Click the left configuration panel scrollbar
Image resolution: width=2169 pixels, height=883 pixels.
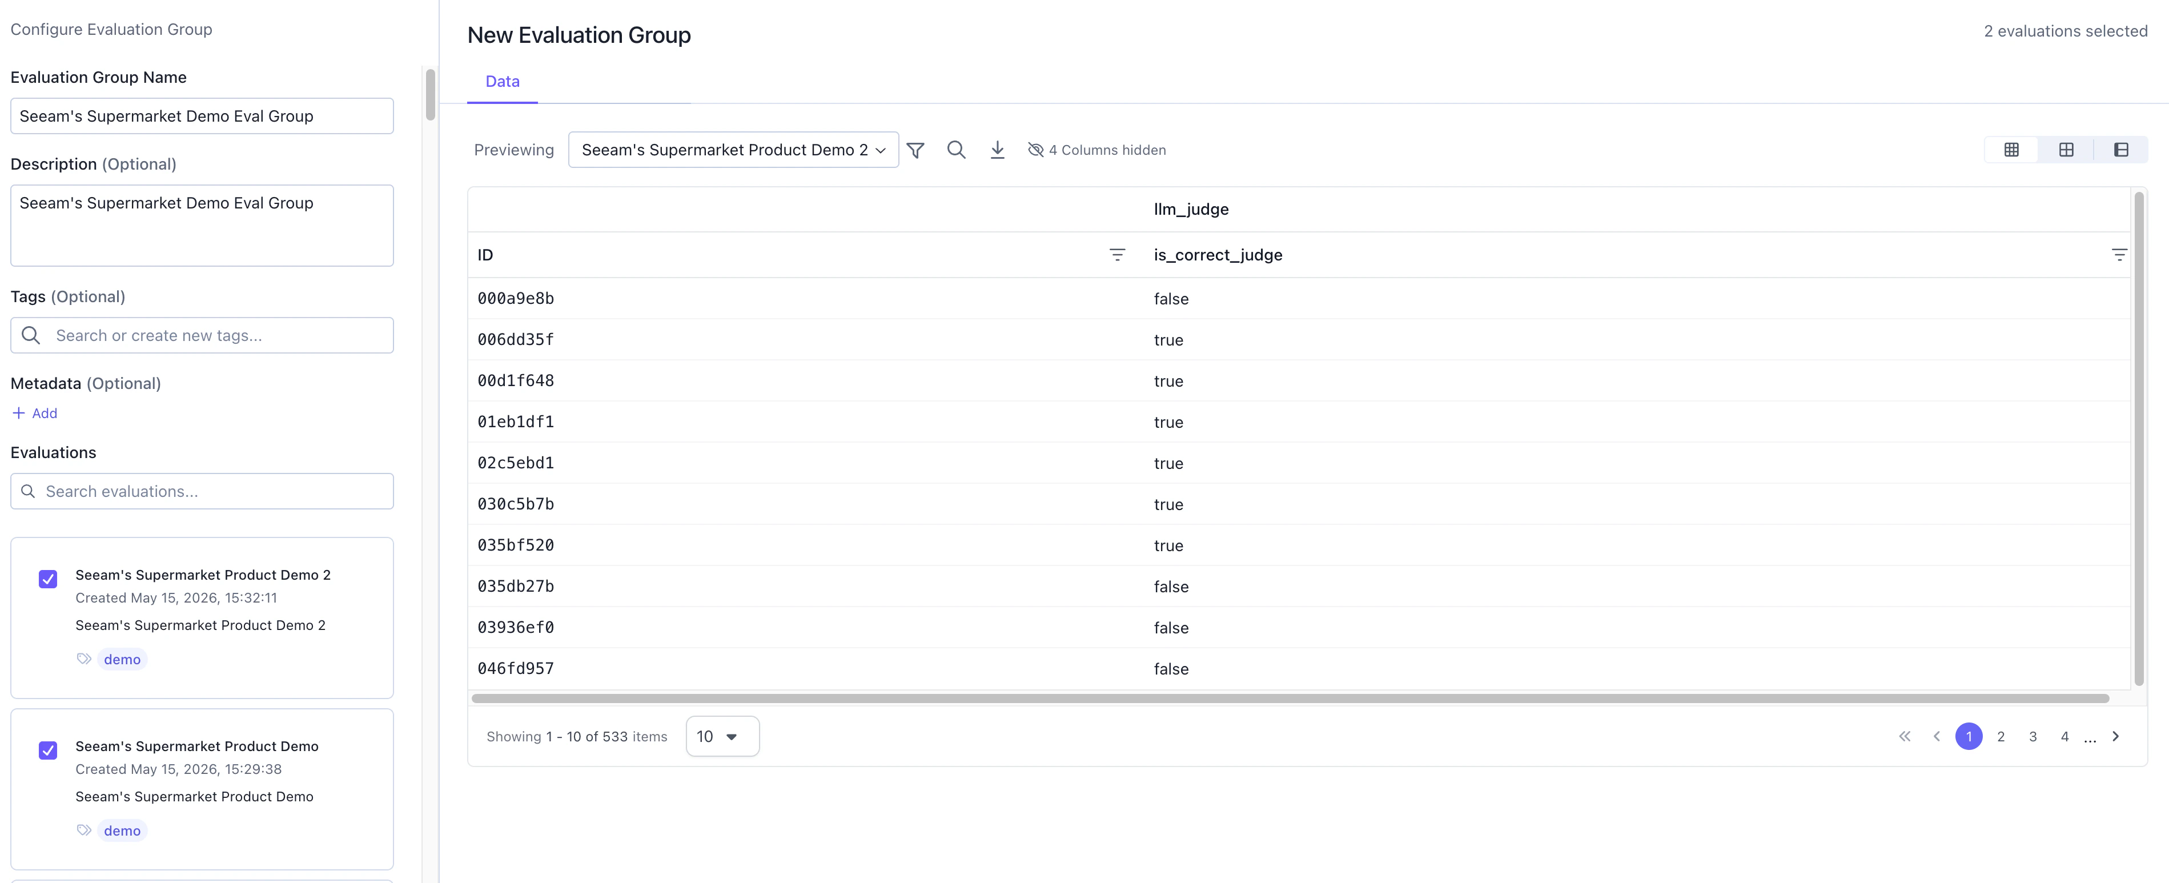[x=430, y=94]
